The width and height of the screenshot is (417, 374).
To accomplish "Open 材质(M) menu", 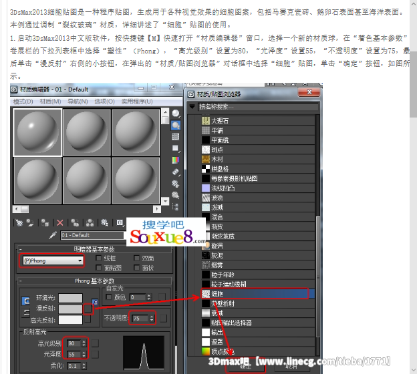I will [x=50, y=102].
